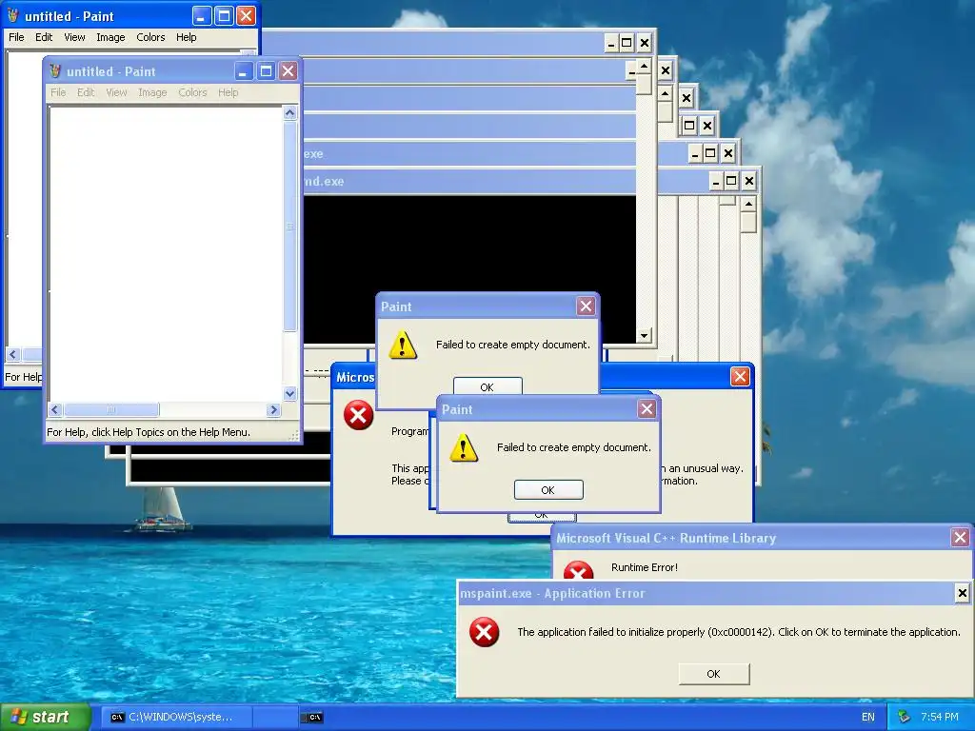Click up arrow of front console window scrollbar
The width and height of the screenshot is (975, 731).
click(644, 67)
